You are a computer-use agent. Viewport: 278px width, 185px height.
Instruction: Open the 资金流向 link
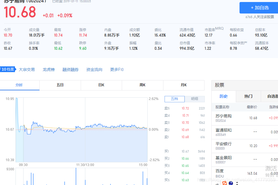tap(94, 70)
